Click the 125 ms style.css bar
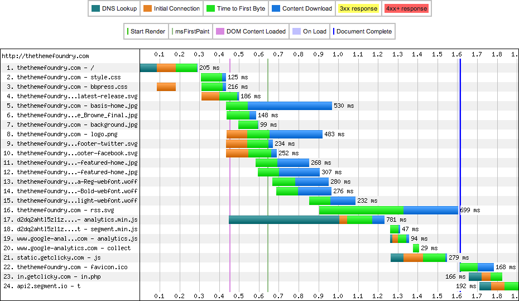This screenshot has width=519, height=301. coord(214,77)
